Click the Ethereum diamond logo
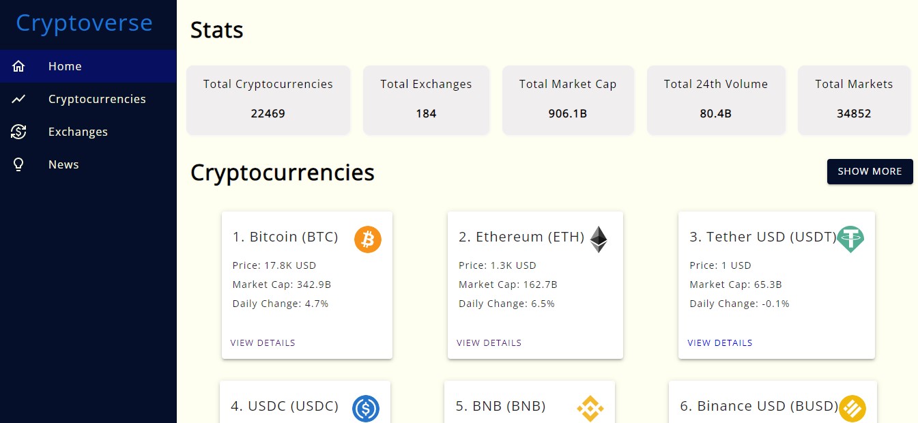This screenshot has height=423, width=918. click(599, 239)
